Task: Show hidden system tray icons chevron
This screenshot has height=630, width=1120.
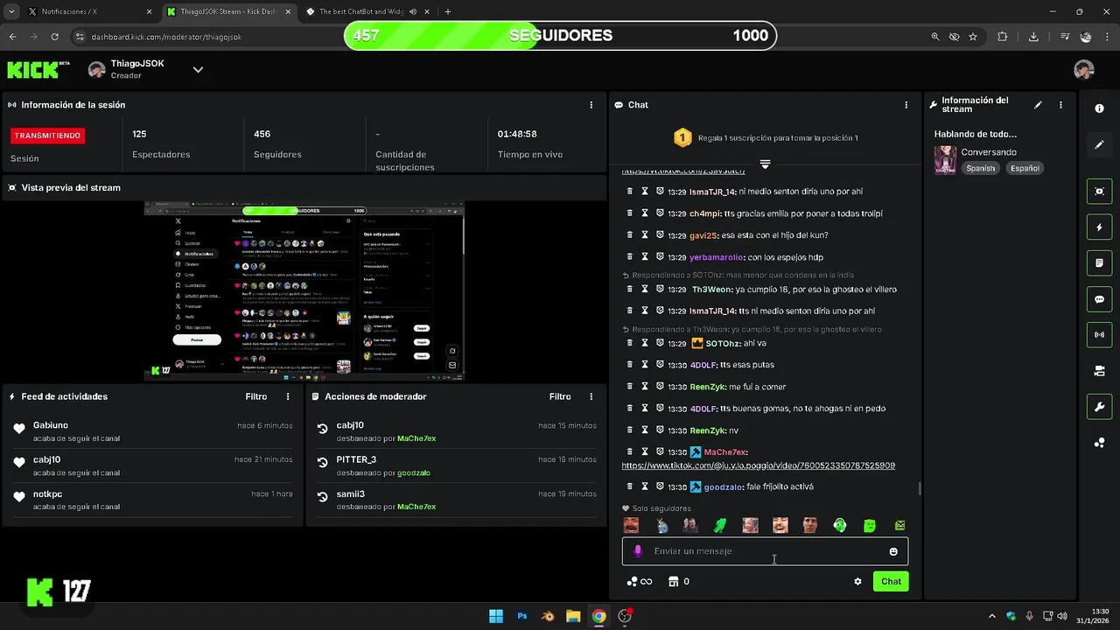Action: [x=992, y=616]
